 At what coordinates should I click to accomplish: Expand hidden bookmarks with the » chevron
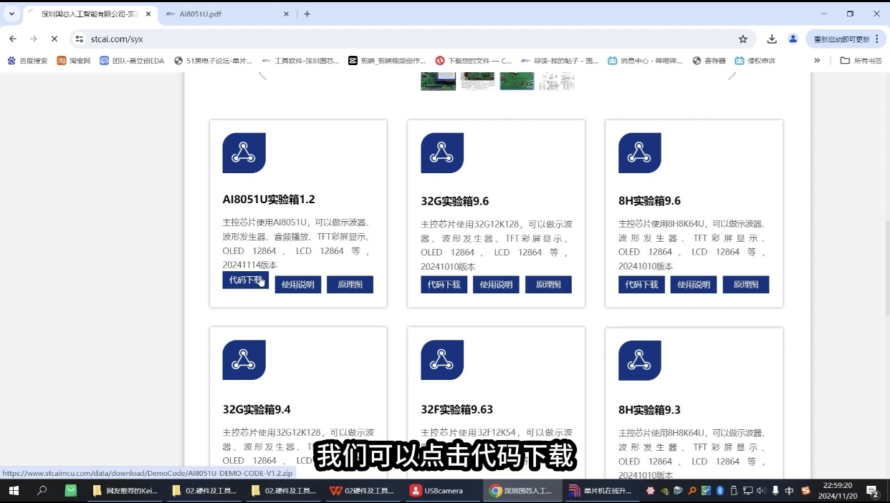(x=817, y=61)
